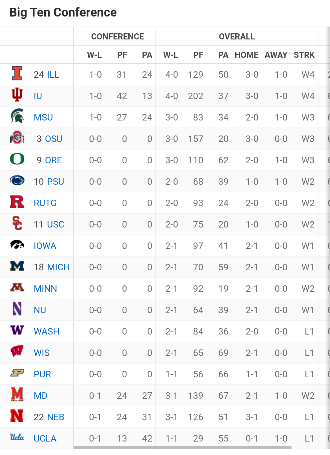Open the USC team link
The image size is (330, 455).
(x=56, y=224)
